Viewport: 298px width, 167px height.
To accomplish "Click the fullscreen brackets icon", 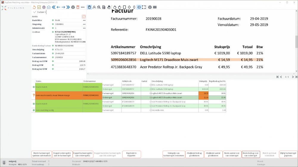I will [144, 7].
